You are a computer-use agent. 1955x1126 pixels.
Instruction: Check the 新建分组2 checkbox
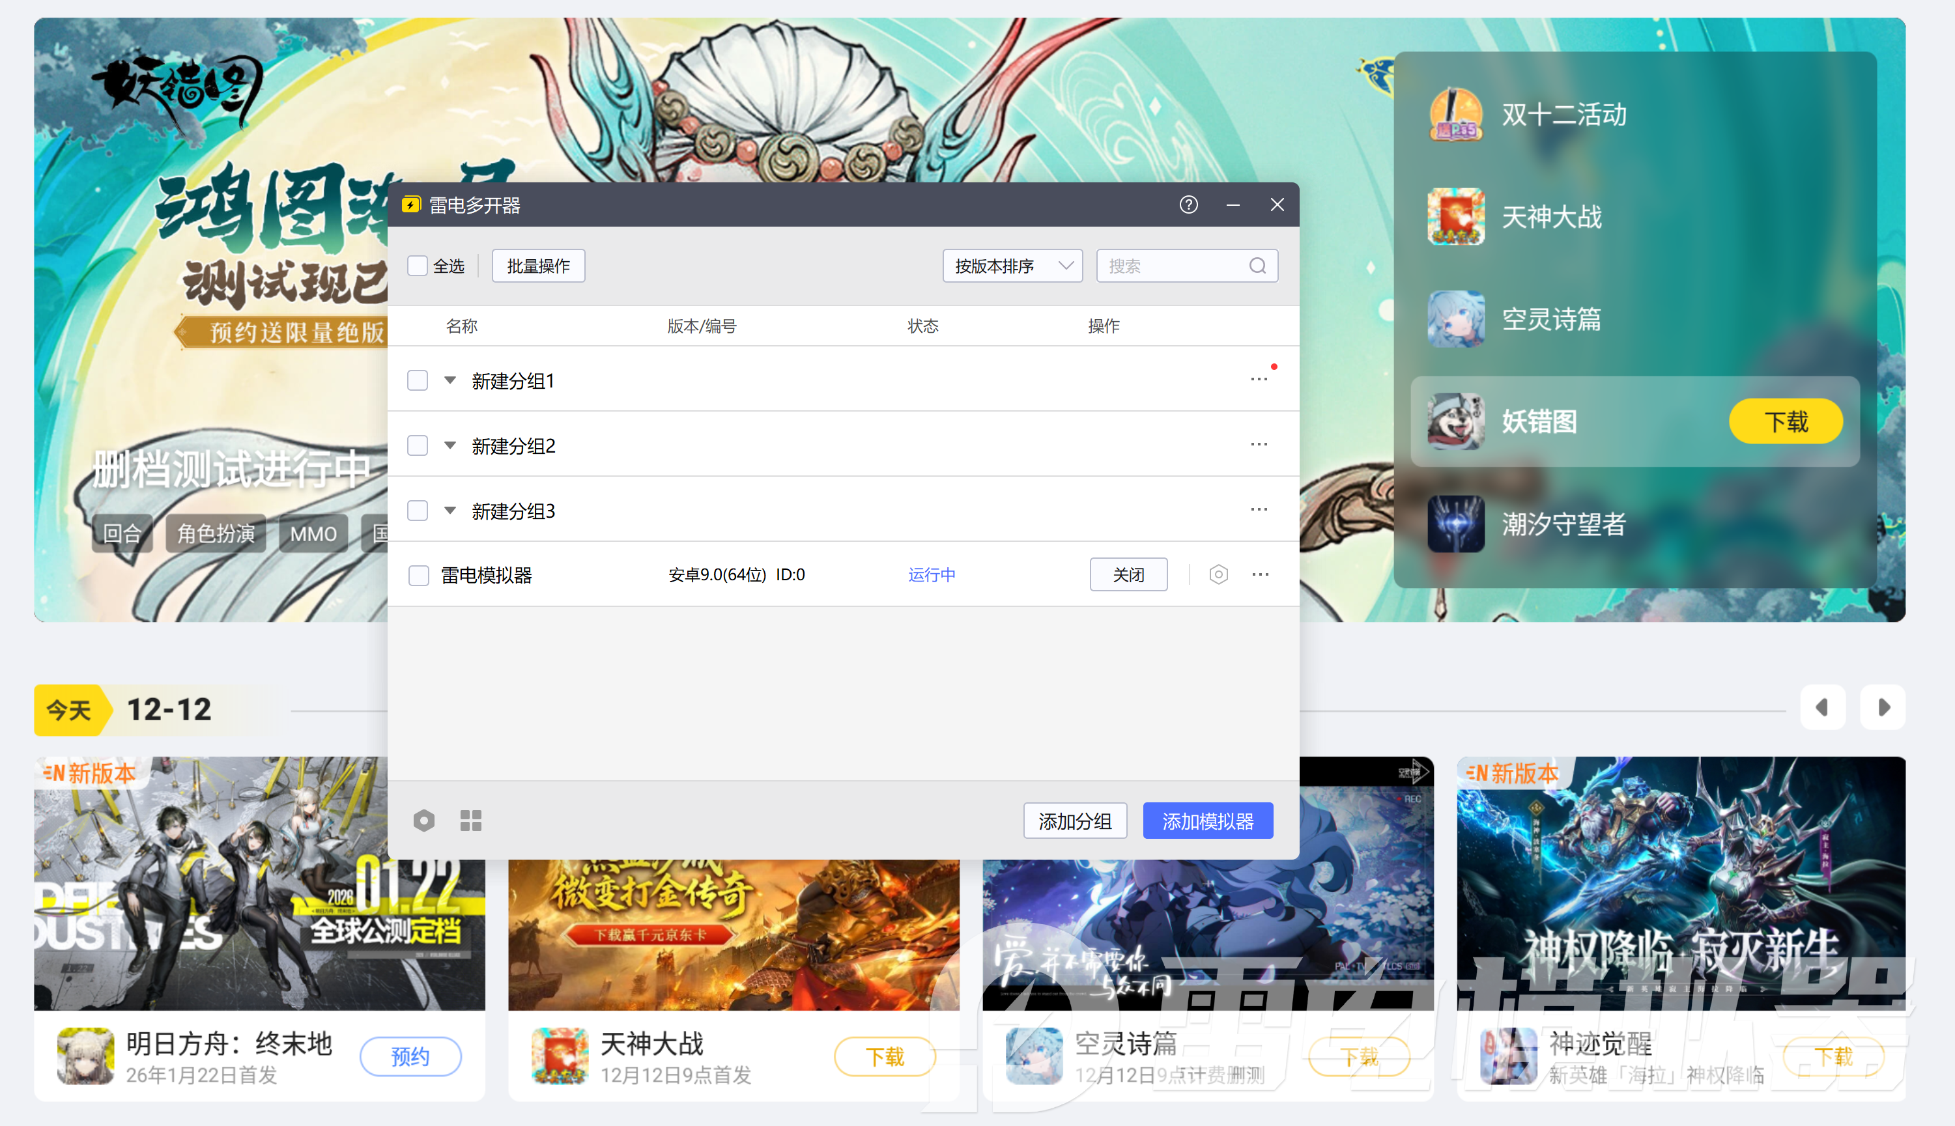pyautogui.click(x=418, y=445)
